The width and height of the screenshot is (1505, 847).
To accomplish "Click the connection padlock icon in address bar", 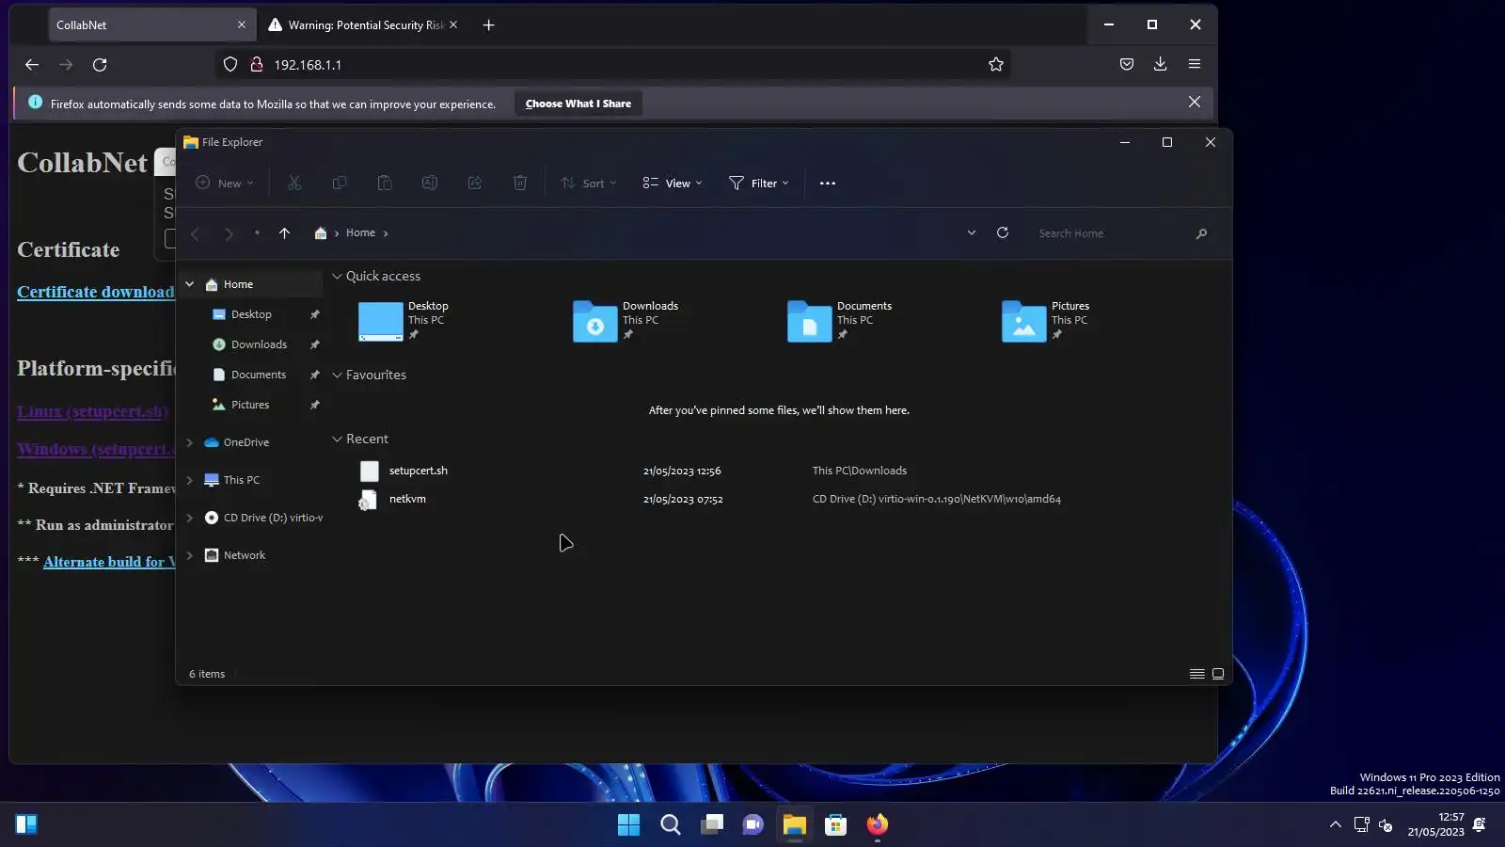I will pos(256,65).
